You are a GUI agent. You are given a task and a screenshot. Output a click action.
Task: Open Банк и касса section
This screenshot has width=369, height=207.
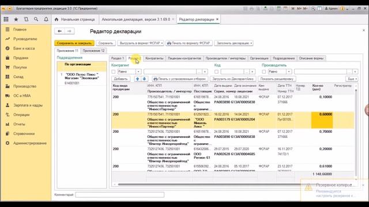point(24,48)
